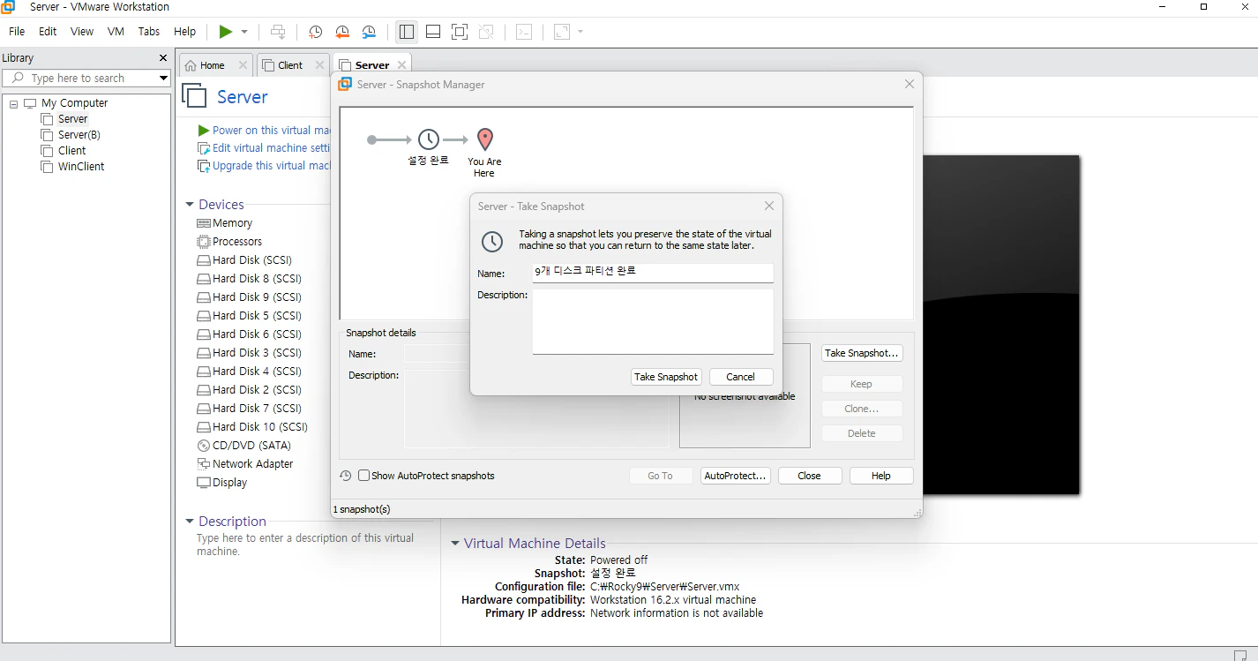The height and width of the screenshot is (661, 1258).
Task: Open the Edit menu
Action: coord(48,31)
